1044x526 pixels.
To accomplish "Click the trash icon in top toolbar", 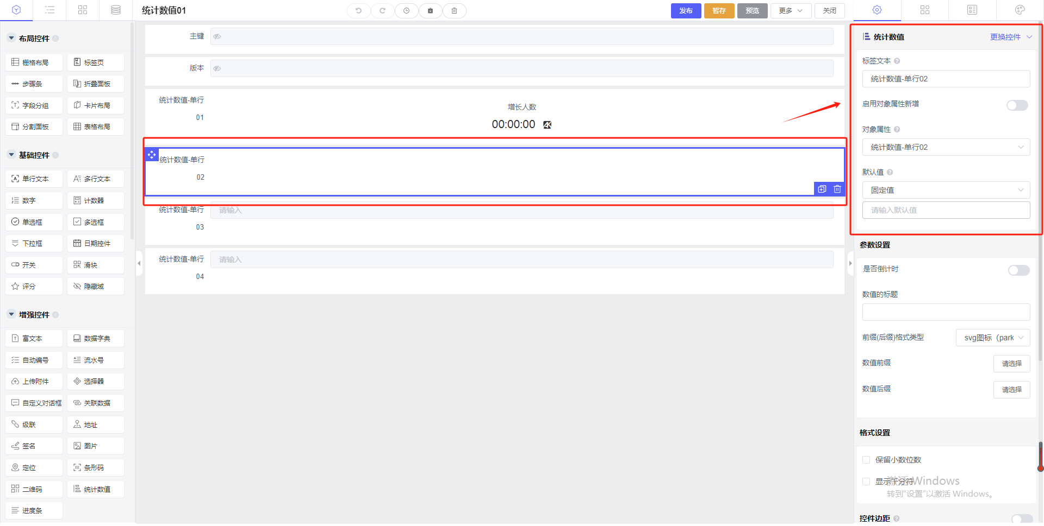I will [454, 11].
